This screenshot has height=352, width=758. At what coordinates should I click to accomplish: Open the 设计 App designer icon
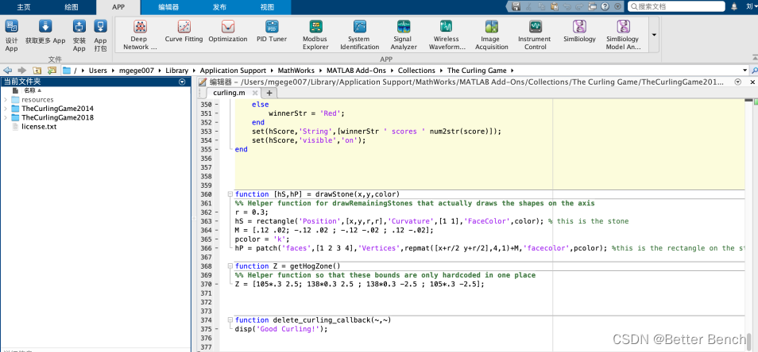tap(12, 26)
